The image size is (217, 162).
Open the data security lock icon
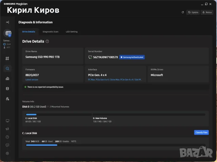pyautogui.click(x=7, y=99)
